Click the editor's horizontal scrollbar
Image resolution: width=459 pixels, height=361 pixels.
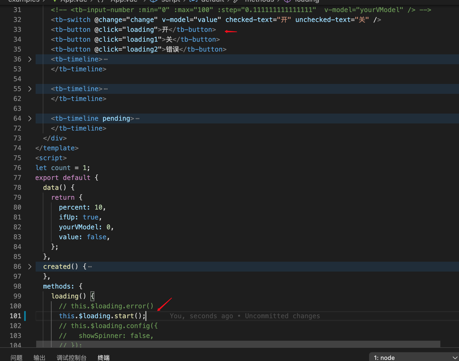[x=238, y=344]
